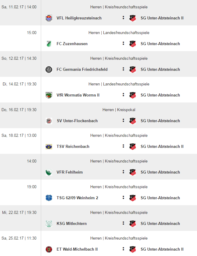Click the KSG Mitlechtern team name
This screenshot has width=197, height=256.
[x=72, y=223]
